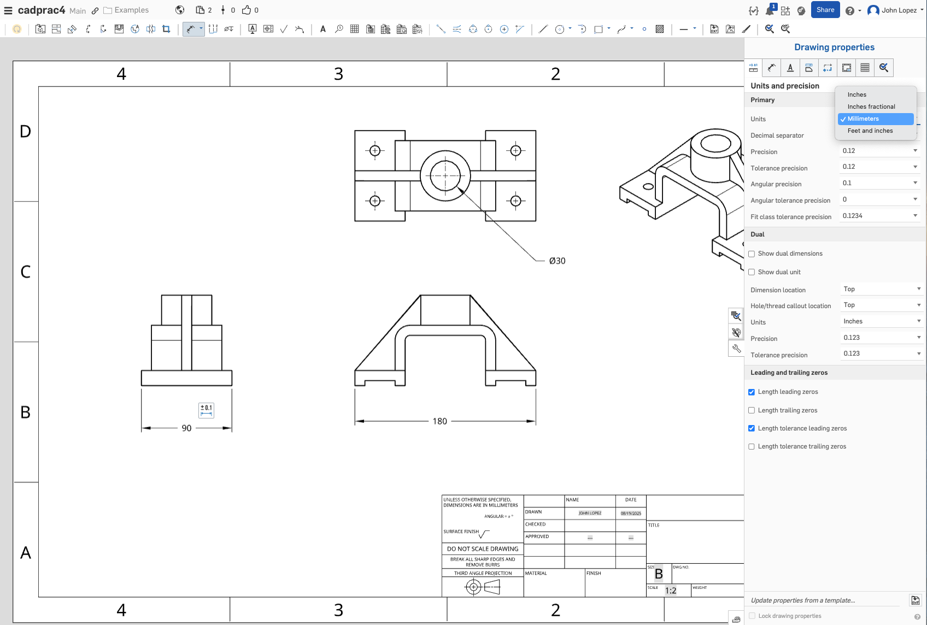
Task: Click the tolerance ±0.1 icon near 90 dimension
Action: tap(207, 410)
